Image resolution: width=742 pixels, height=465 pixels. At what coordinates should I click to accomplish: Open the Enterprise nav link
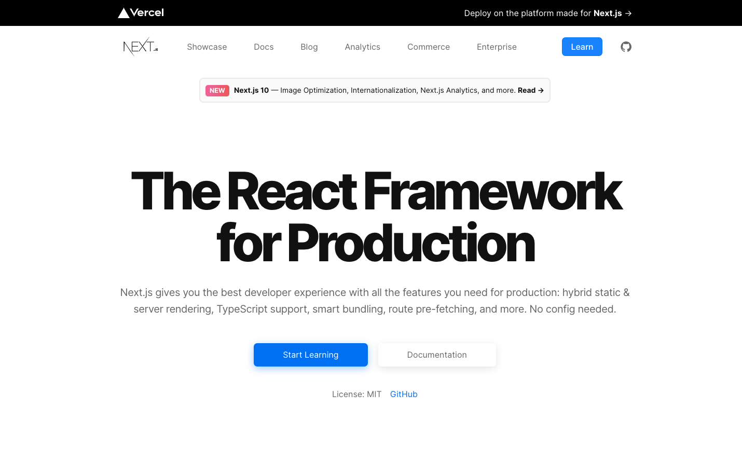[x=497, y=47]
